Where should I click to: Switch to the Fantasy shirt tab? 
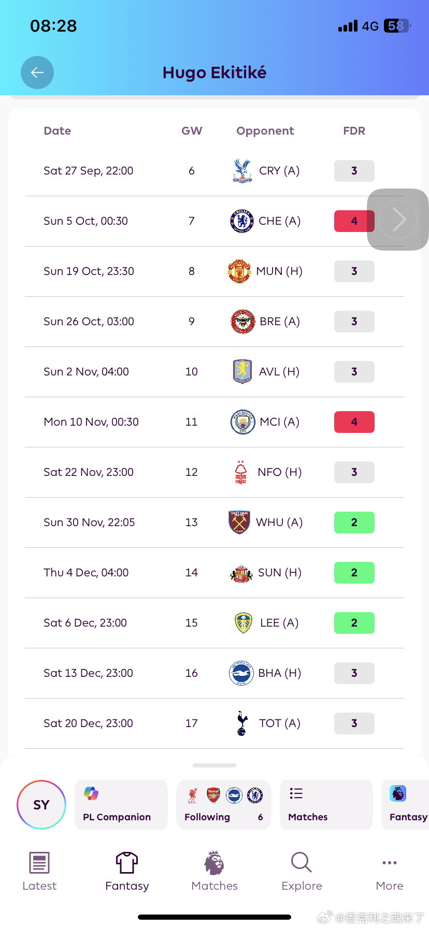point(127,872)
